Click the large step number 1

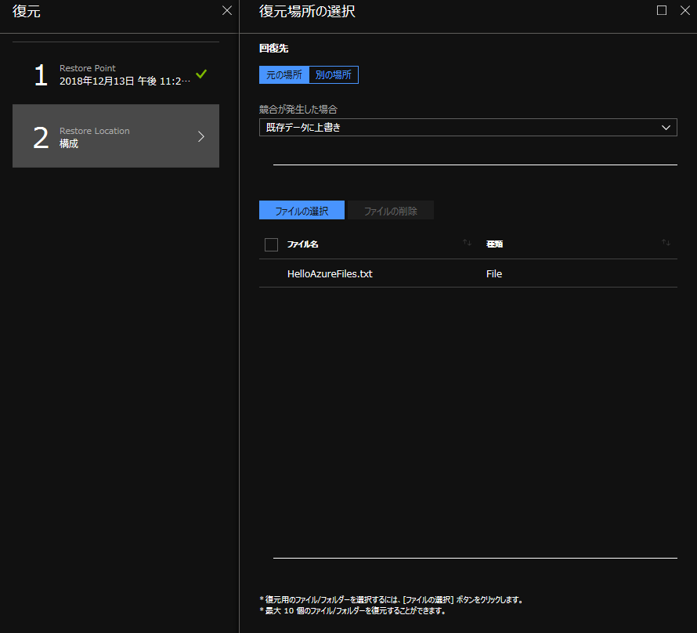(x=41, y=75)
